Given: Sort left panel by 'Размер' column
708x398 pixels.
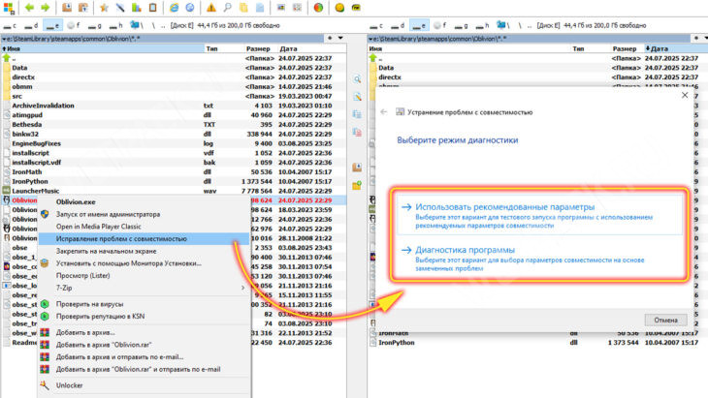Looking at the screenshot, I should click(258, 48).
